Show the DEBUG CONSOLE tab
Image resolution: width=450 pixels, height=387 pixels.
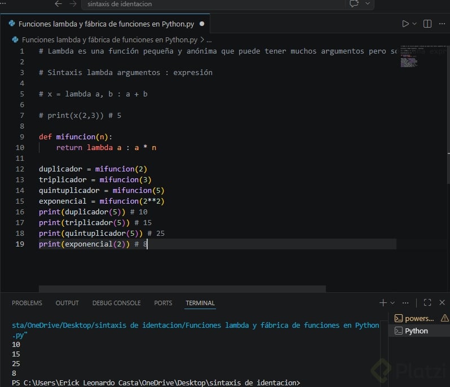coord(116,303)
